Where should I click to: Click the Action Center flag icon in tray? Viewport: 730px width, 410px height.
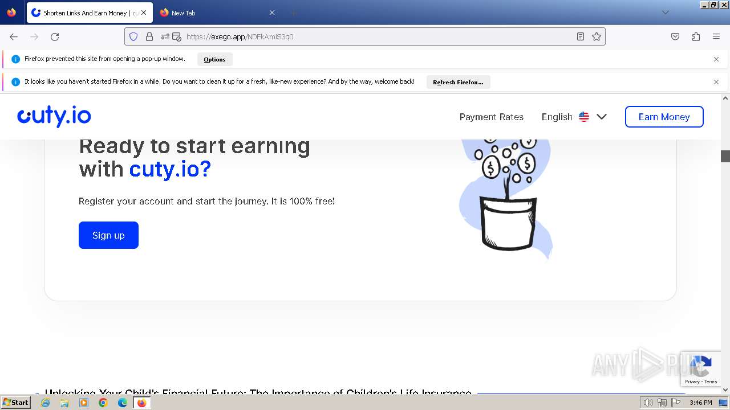click(x=676, y=403)
